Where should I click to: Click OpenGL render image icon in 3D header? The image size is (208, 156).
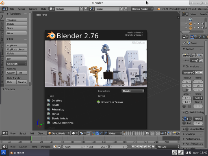tap(174, 133)
